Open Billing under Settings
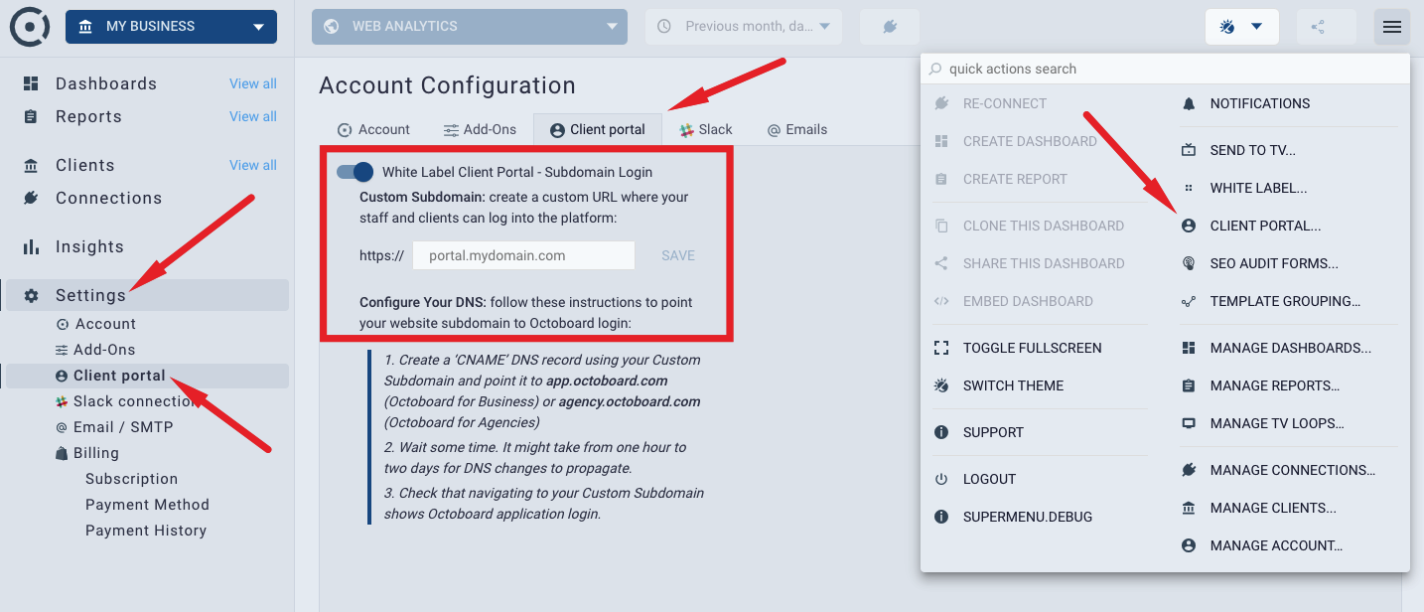 point(95,453)
